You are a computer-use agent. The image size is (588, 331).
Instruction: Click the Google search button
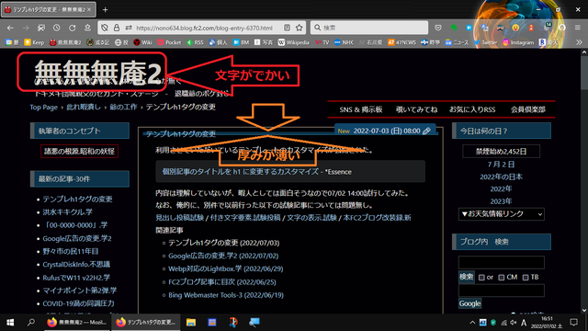click(x=469, y=303)
